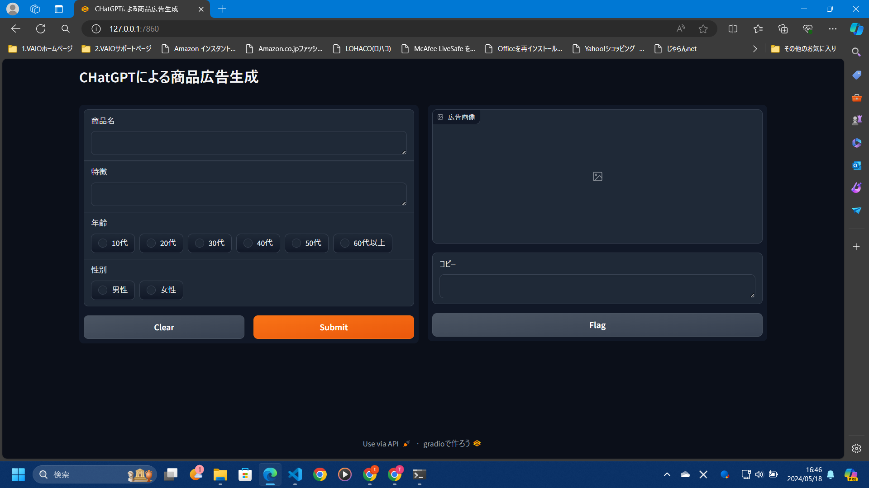Screen dimensions: 869x488
Task: Click the 商品名 text input field
Action: tap(248, 143)
